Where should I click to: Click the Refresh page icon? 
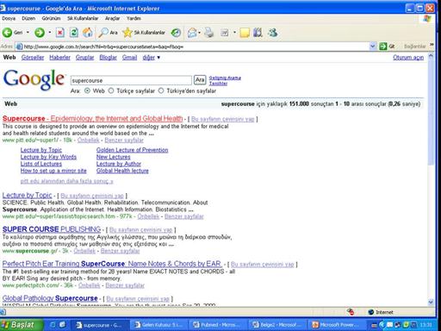[74, 33]
